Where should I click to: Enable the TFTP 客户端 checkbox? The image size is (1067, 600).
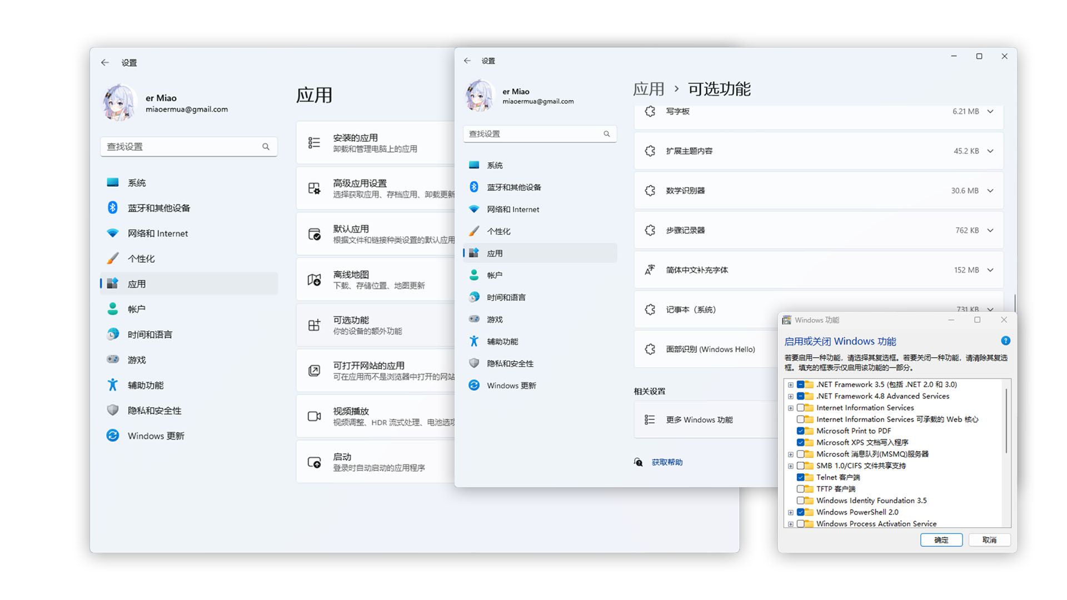pos(801,489)
